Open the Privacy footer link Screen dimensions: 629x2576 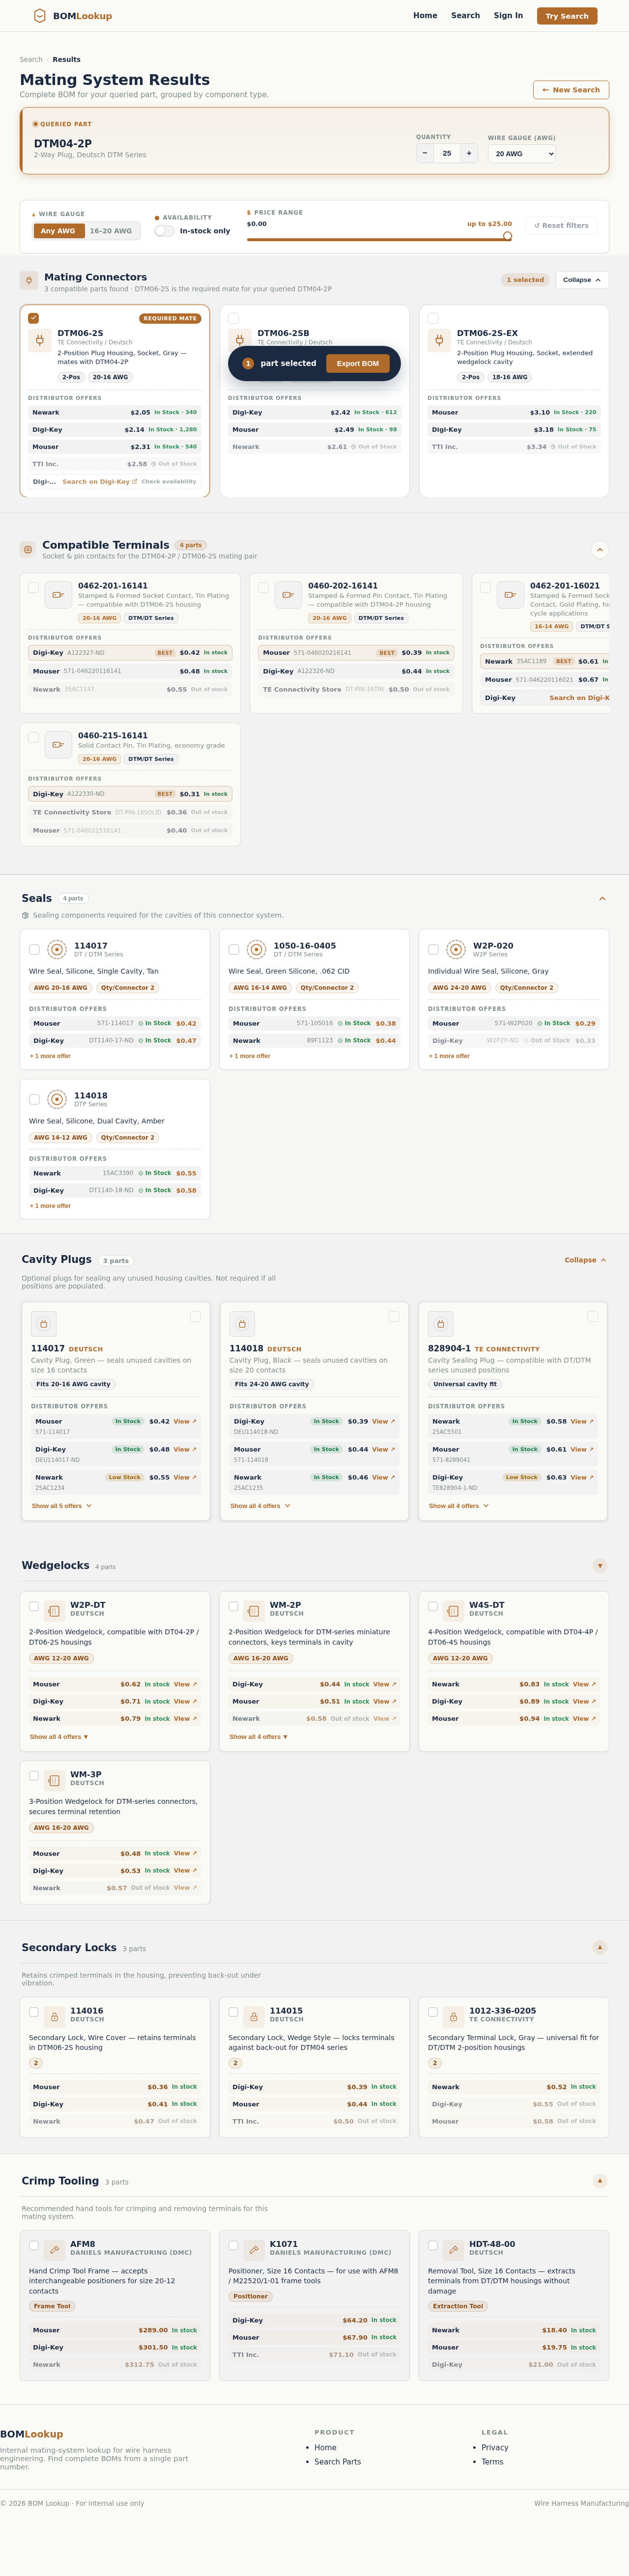click(495, 2447)
